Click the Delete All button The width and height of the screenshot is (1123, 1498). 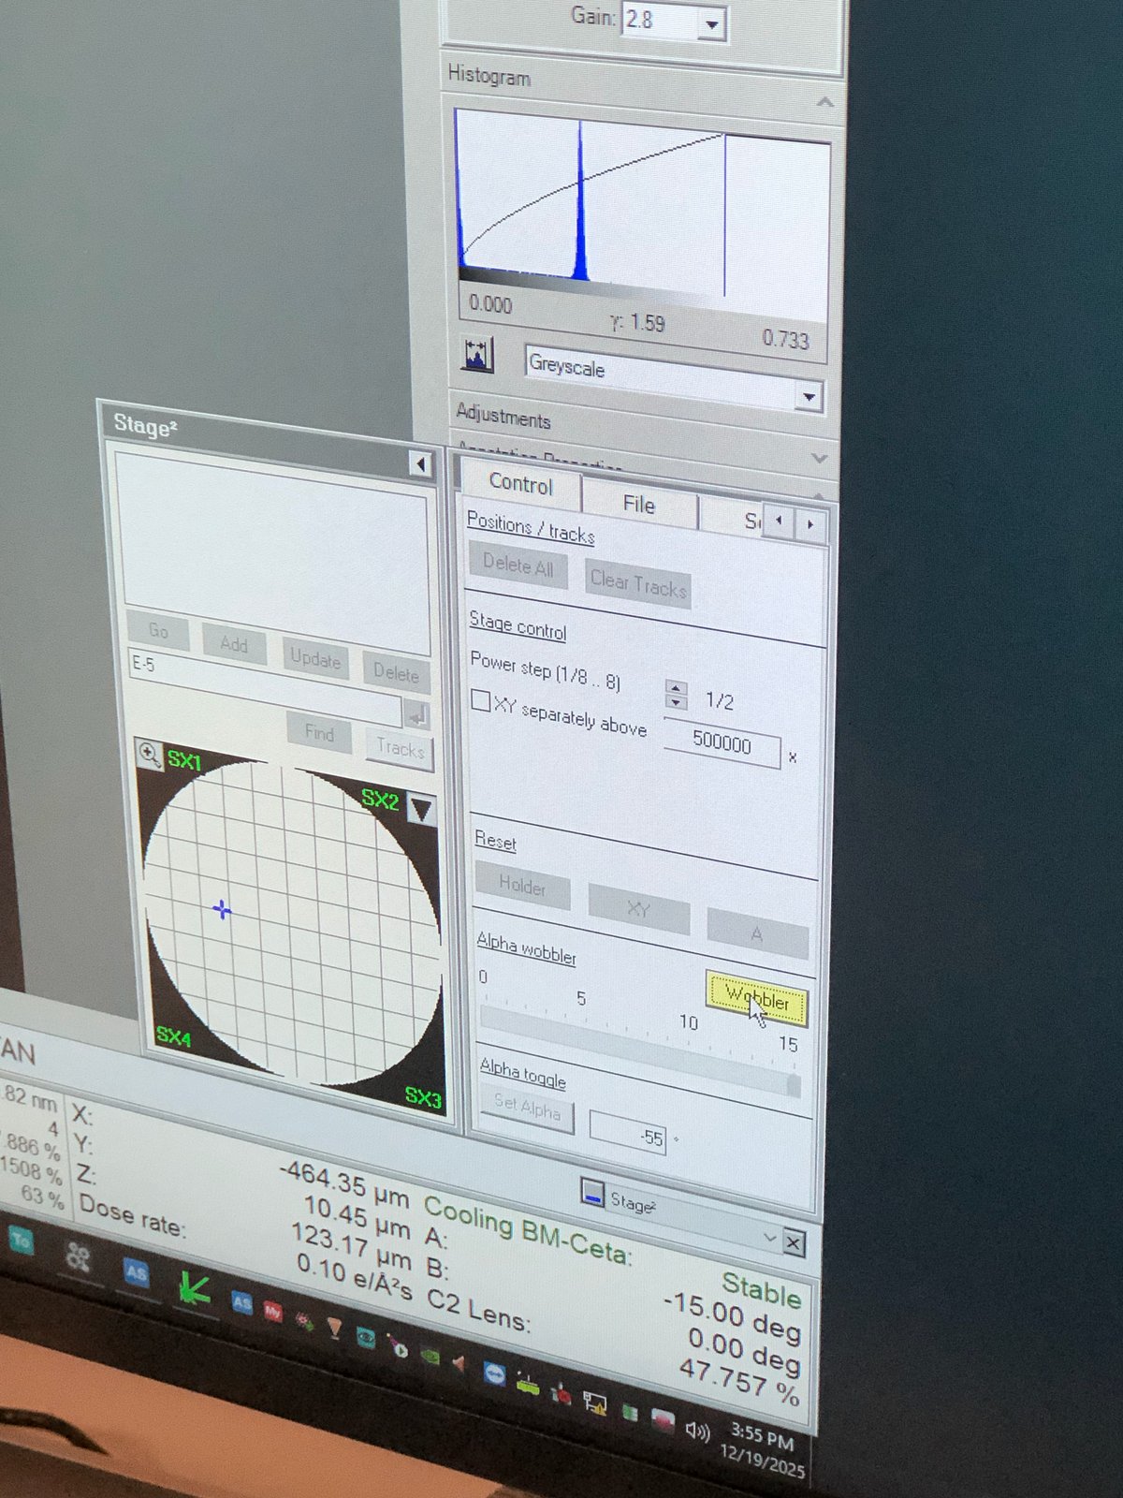[x=518, y=565]
